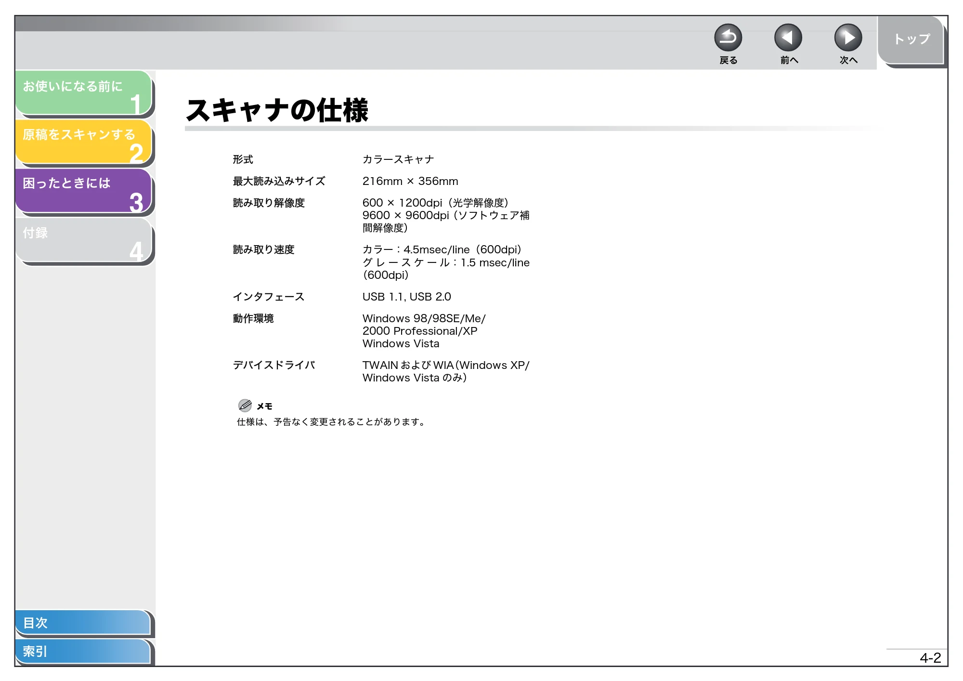
Task: Advance to next page with 次へ icon
Action: coord(848,38)
